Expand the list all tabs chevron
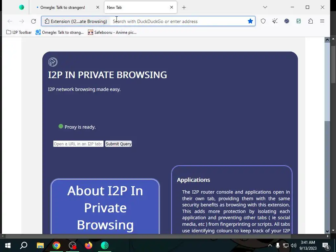The image size is (336, 252). point(265,7)
